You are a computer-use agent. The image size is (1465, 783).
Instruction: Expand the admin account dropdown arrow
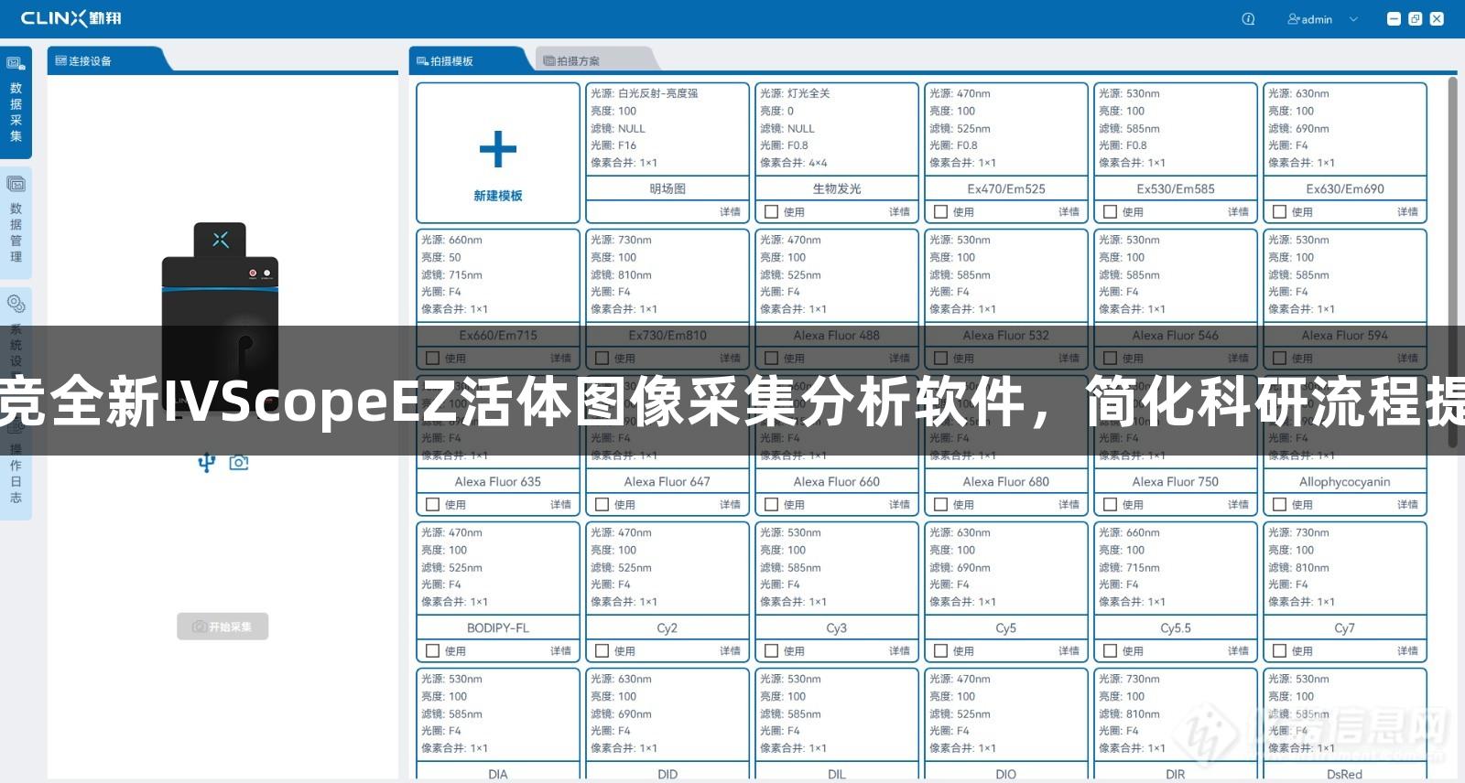[1353, 19]
